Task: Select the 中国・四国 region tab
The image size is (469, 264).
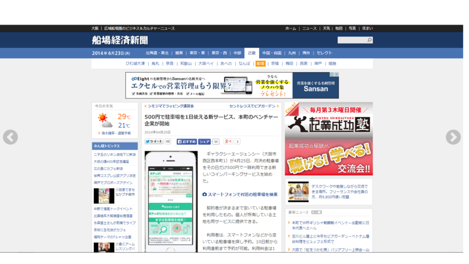Action: tap(271, 53)
